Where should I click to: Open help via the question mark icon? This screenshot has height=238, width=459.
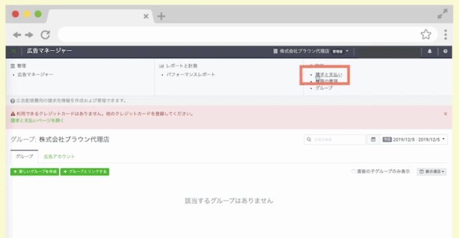click(x=445, y=51)
